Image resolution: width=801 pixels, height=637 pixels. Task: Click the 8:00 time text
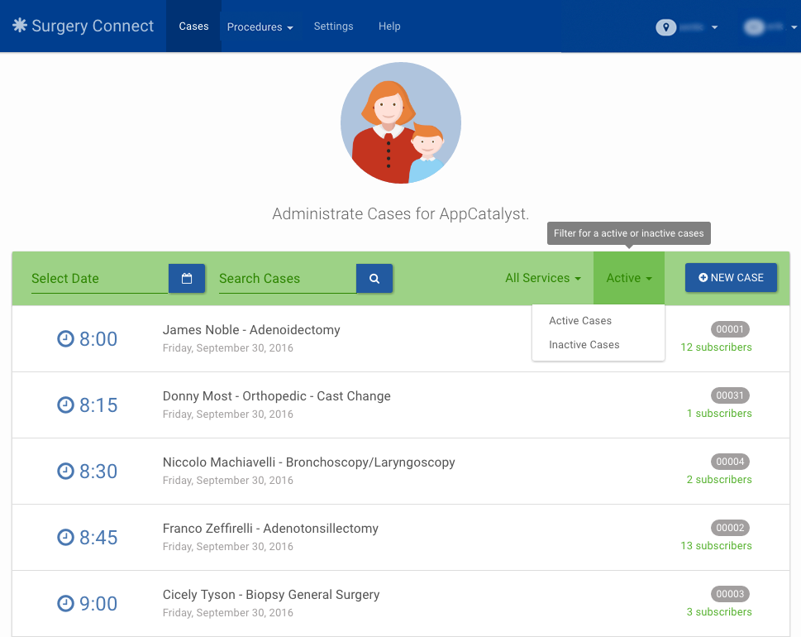pos(98,339)
